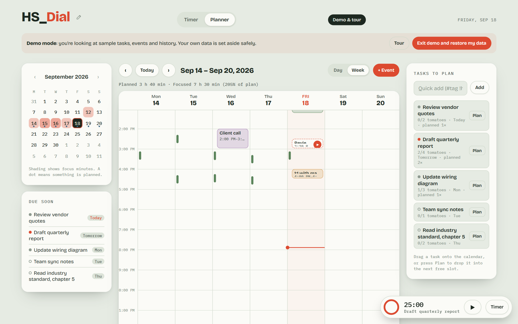Viewport: 518px width, 324px height.
Task: Click the focus session bar on Tuesday at 2 PM
Action: tap(178, 139)
